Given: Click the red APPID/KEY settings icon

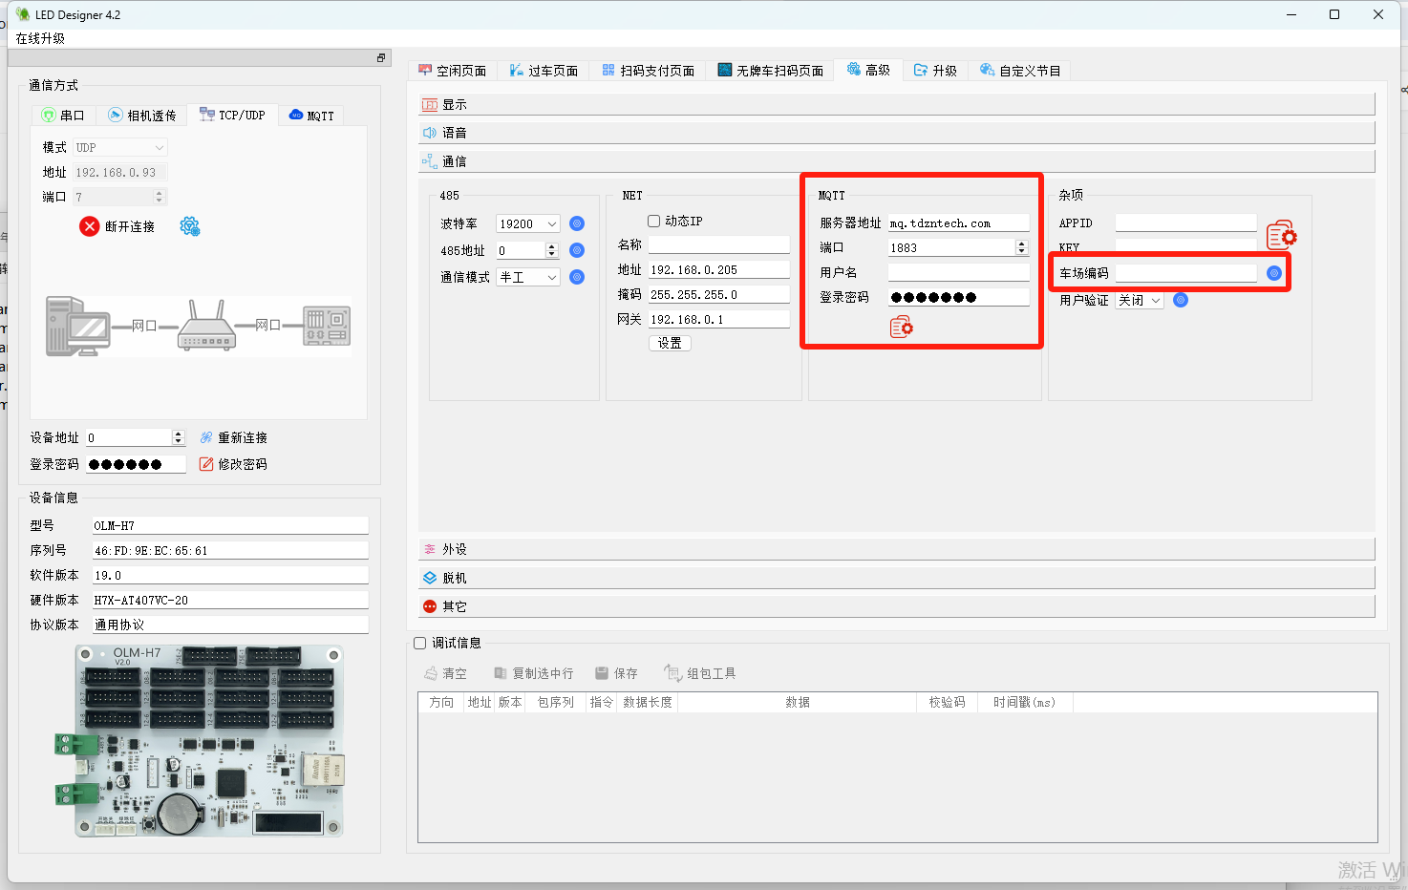Looking at the screenshot, I should [1281, 235].
